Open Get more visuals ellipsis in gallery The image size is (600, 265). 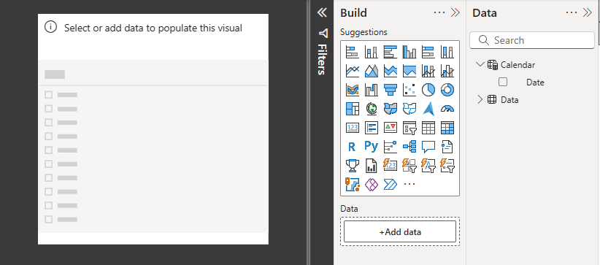pyautogui.click(x=409, y=185)
